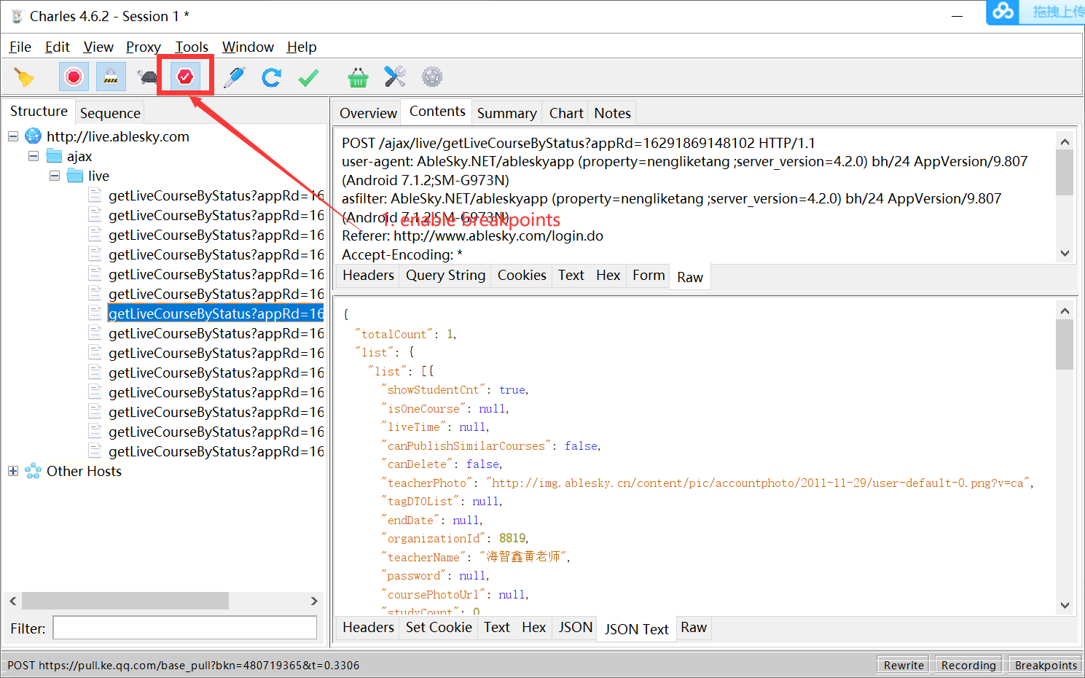Image resolution: width=1085 pixels, height=678 pixels.
Task: Click the tree panel horizontal scrollbar thumb
Action: (125, 601)
